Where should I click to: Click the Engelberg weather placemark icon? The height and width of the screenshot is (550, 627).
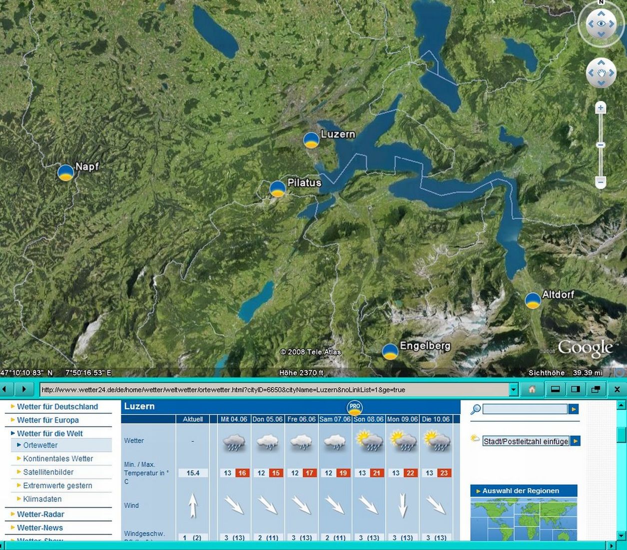click(x=390, y=351)
